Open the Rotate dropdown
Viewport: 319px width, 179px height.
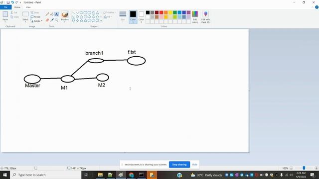point(36,21)
